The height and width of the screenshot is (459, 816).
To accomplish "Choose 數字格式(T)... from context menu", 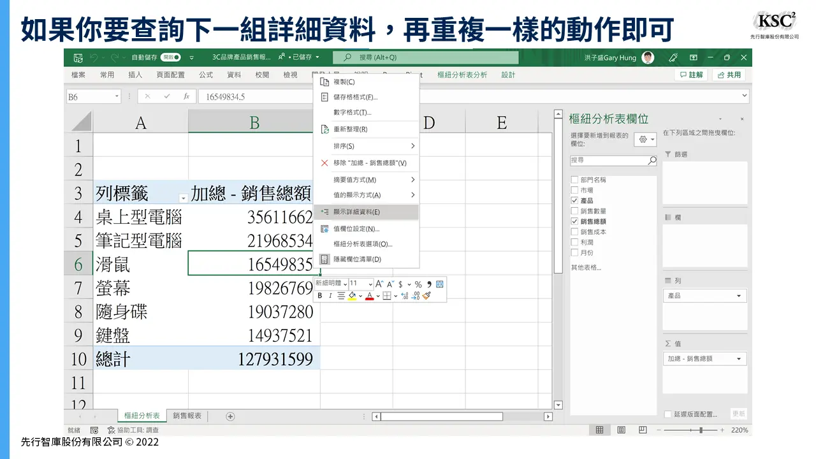I will click(367, 112).
